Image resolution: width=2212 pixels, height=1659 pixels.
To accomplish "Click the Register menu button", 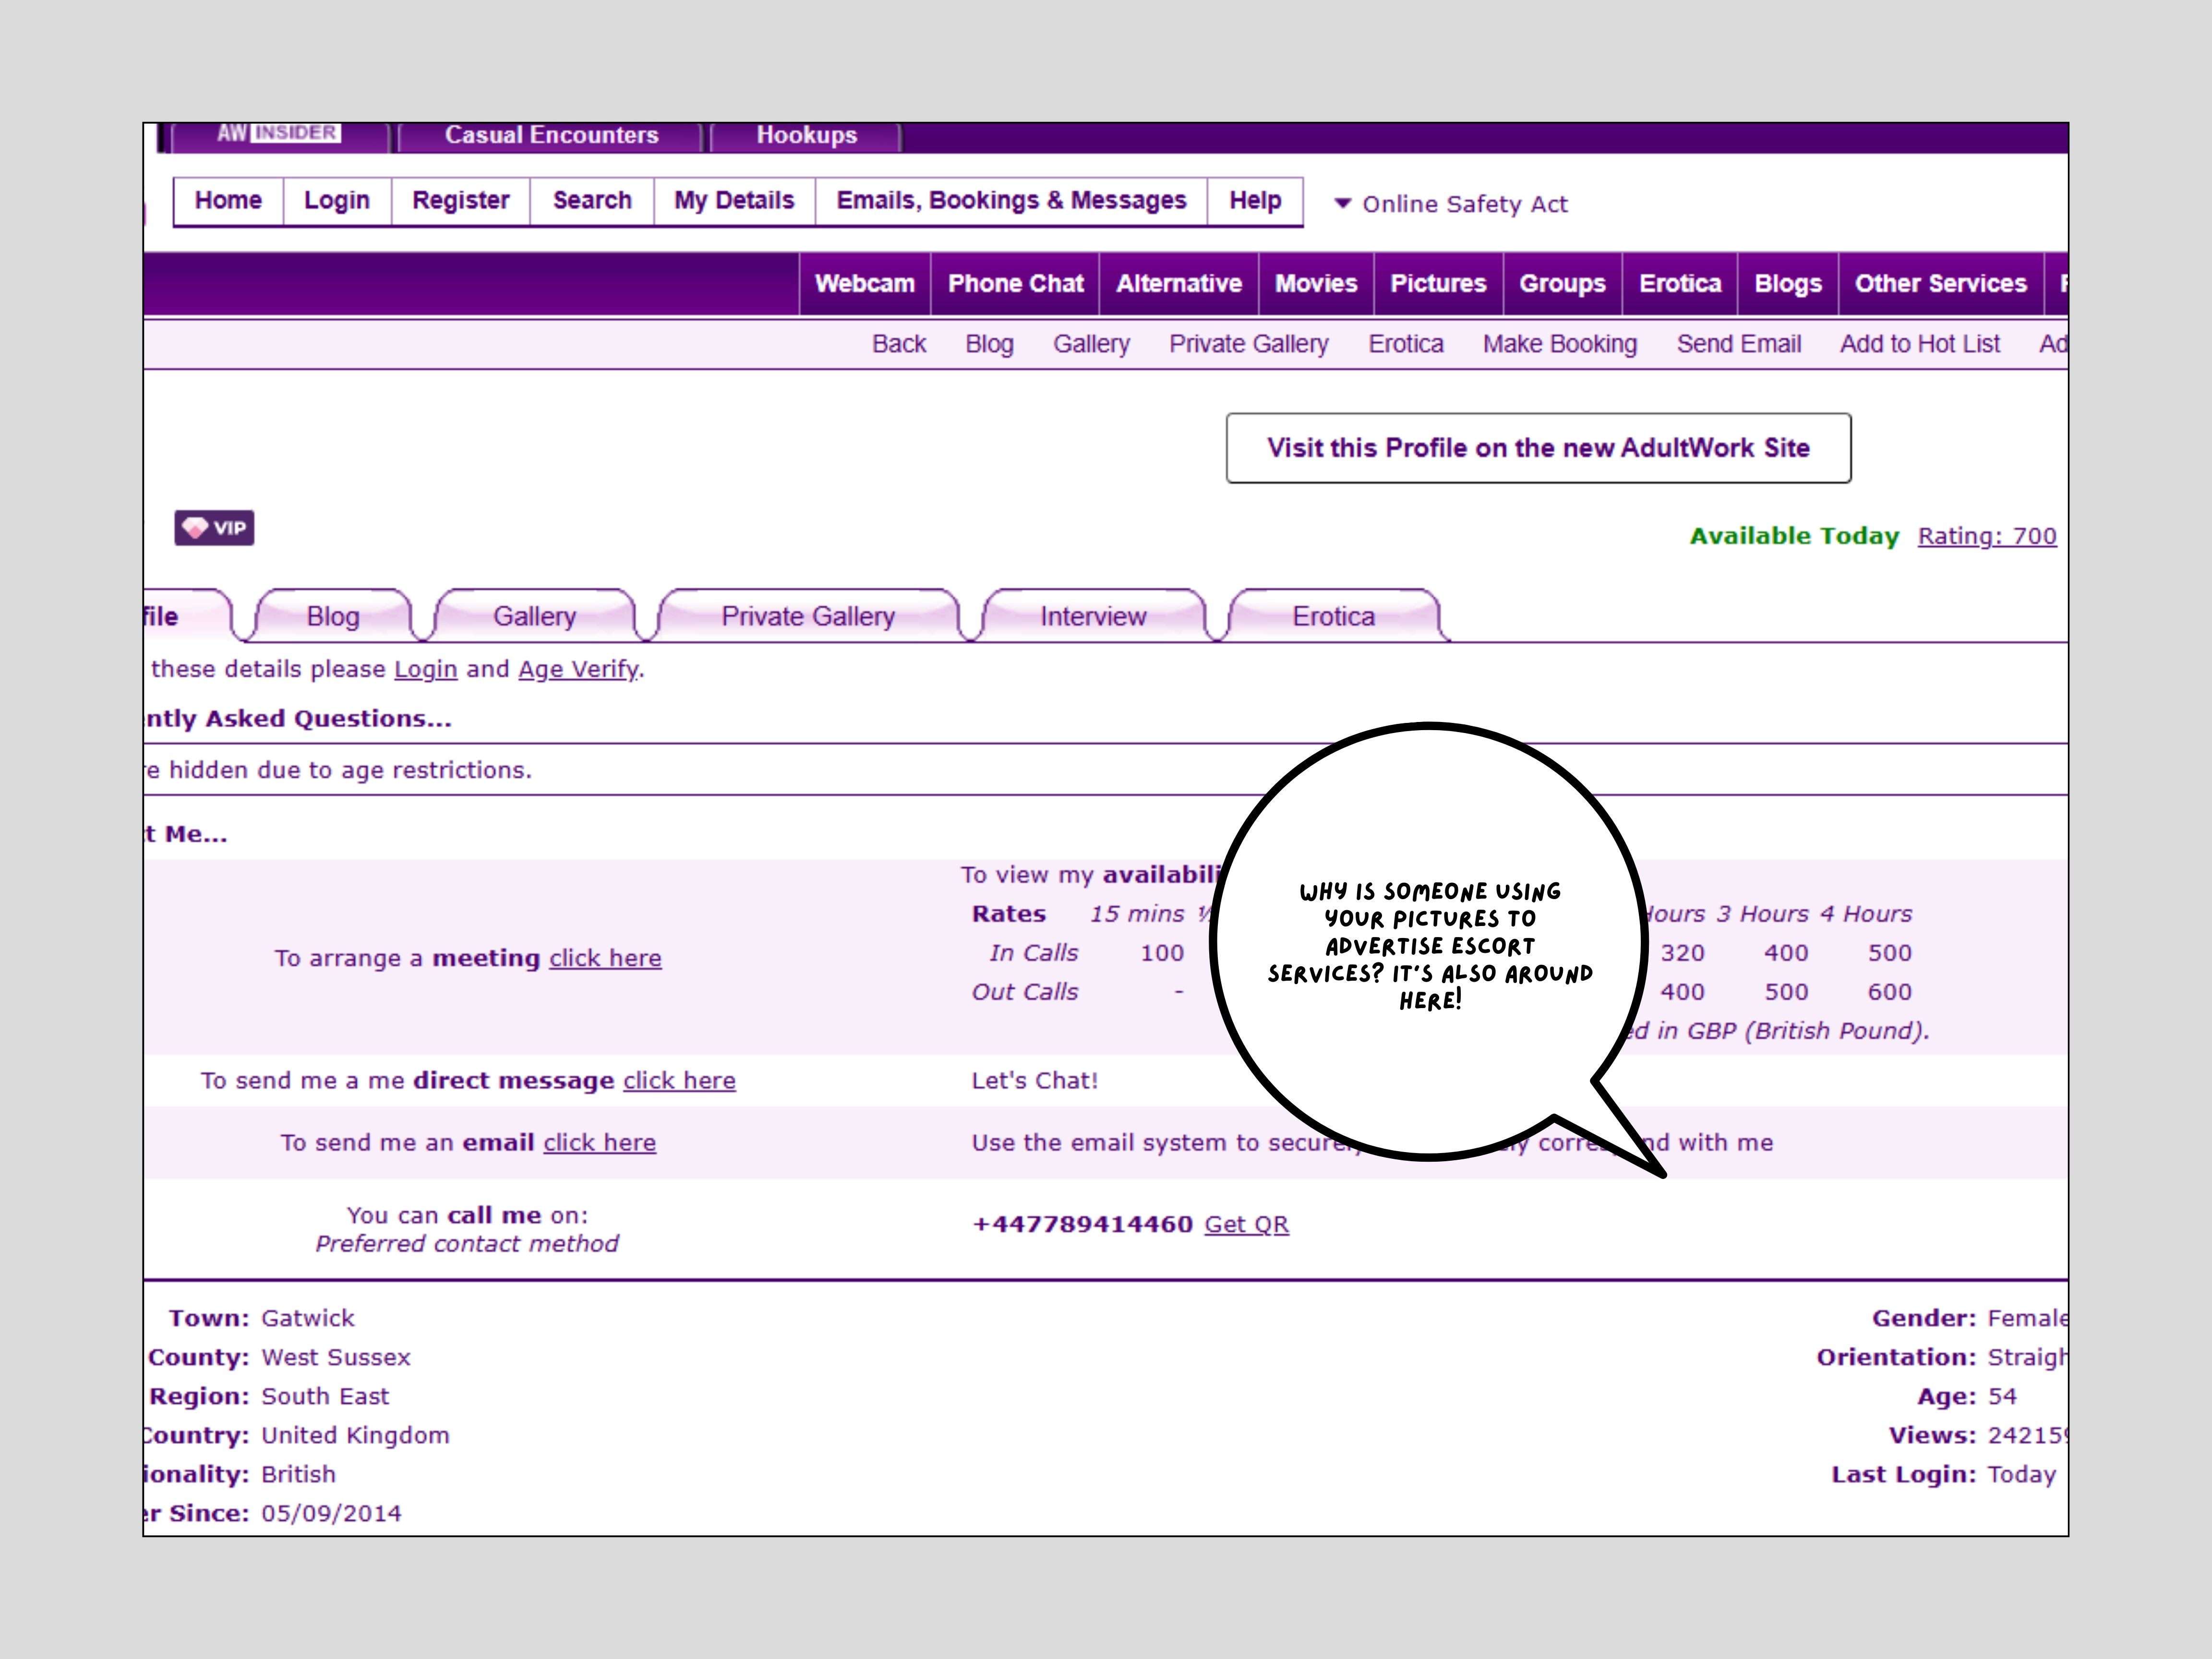I will tap(460, 201).
